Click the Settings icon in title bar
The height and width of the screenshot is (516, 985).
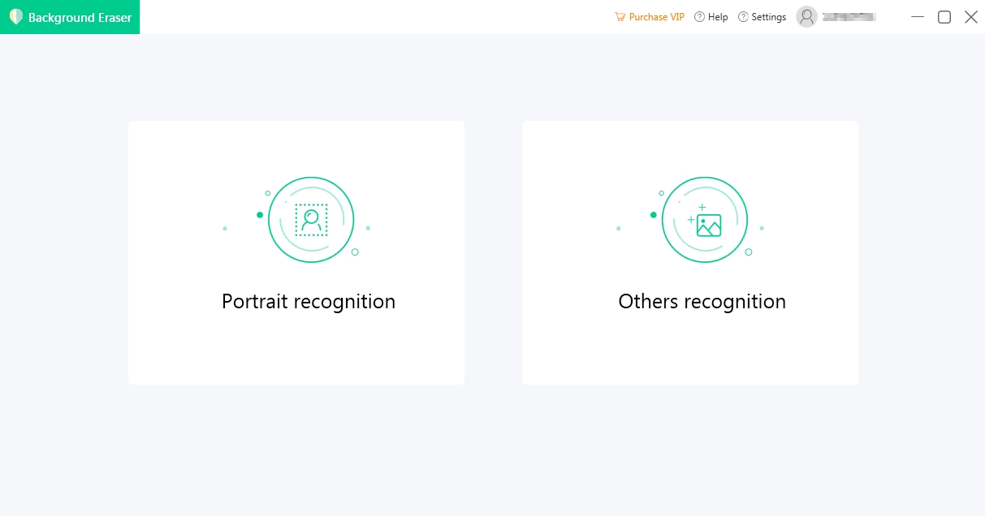pyautogui.click(x=743, y=17)
